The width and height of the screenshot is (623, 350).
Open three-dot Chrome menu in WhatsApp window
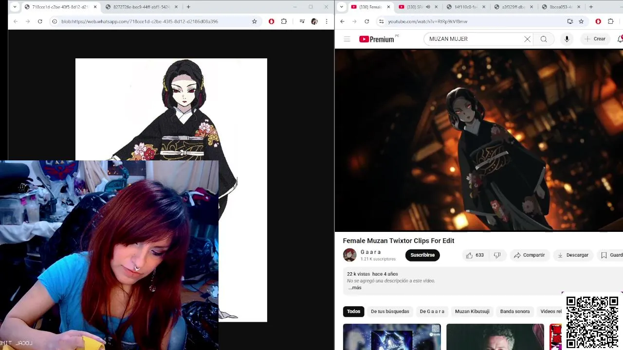tap(326, 21)
